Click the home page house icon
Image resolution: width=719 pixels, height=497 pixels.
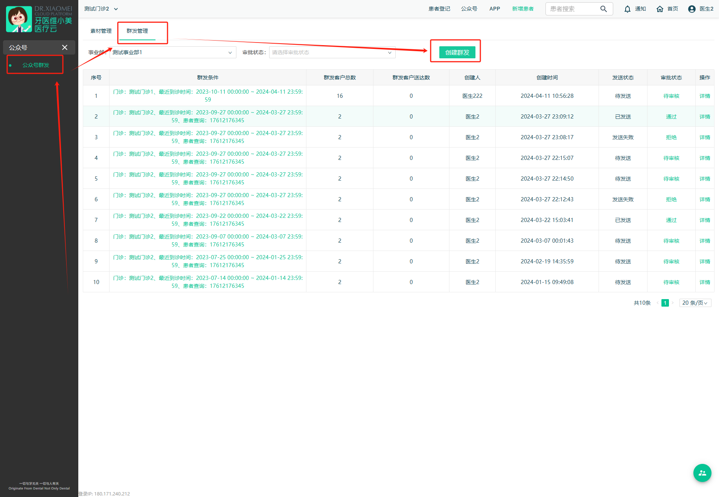pyautogui.click(x=660, y=9)
